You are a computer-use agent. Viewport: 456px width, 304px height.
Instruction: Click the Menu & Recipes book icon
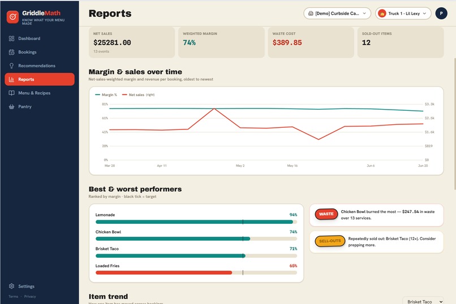[12, 93]
